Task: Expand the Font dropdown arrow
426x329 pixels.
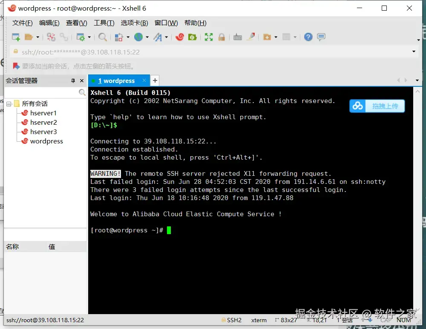Action: [x=166, y=37]
